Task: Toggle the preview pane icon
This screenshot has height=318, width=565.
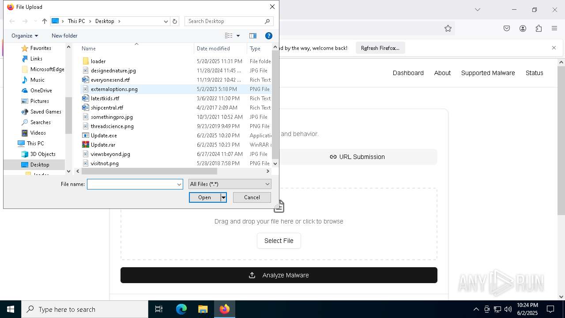Action: (x=253, y=36)
